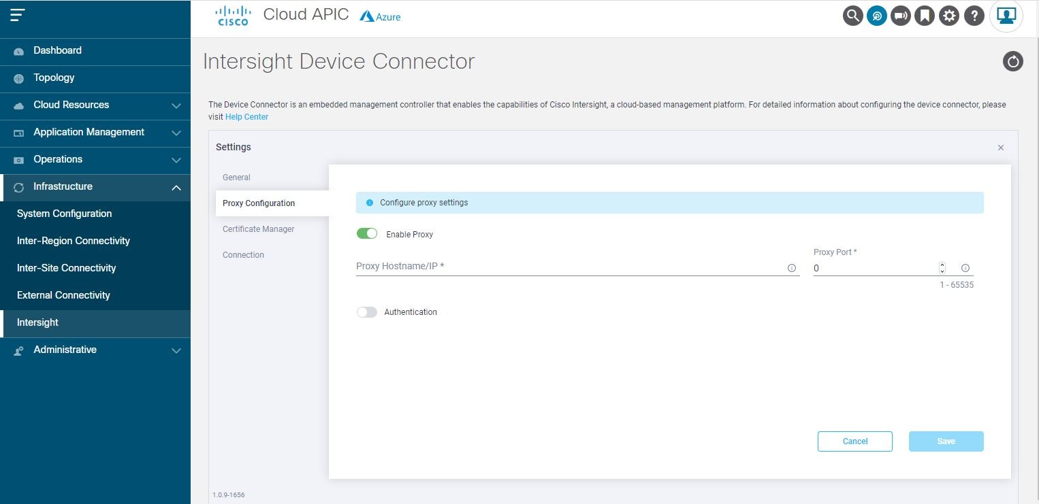Click the Cisco logo
Viewport: 1039px width, 504px height.
coord(233,16)
